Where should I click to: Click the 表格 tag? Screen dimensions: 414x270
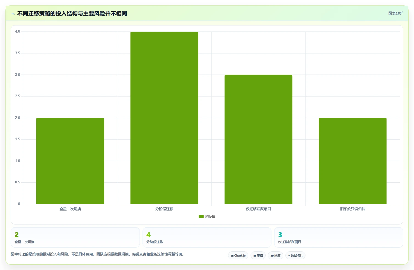pos(258,255)
